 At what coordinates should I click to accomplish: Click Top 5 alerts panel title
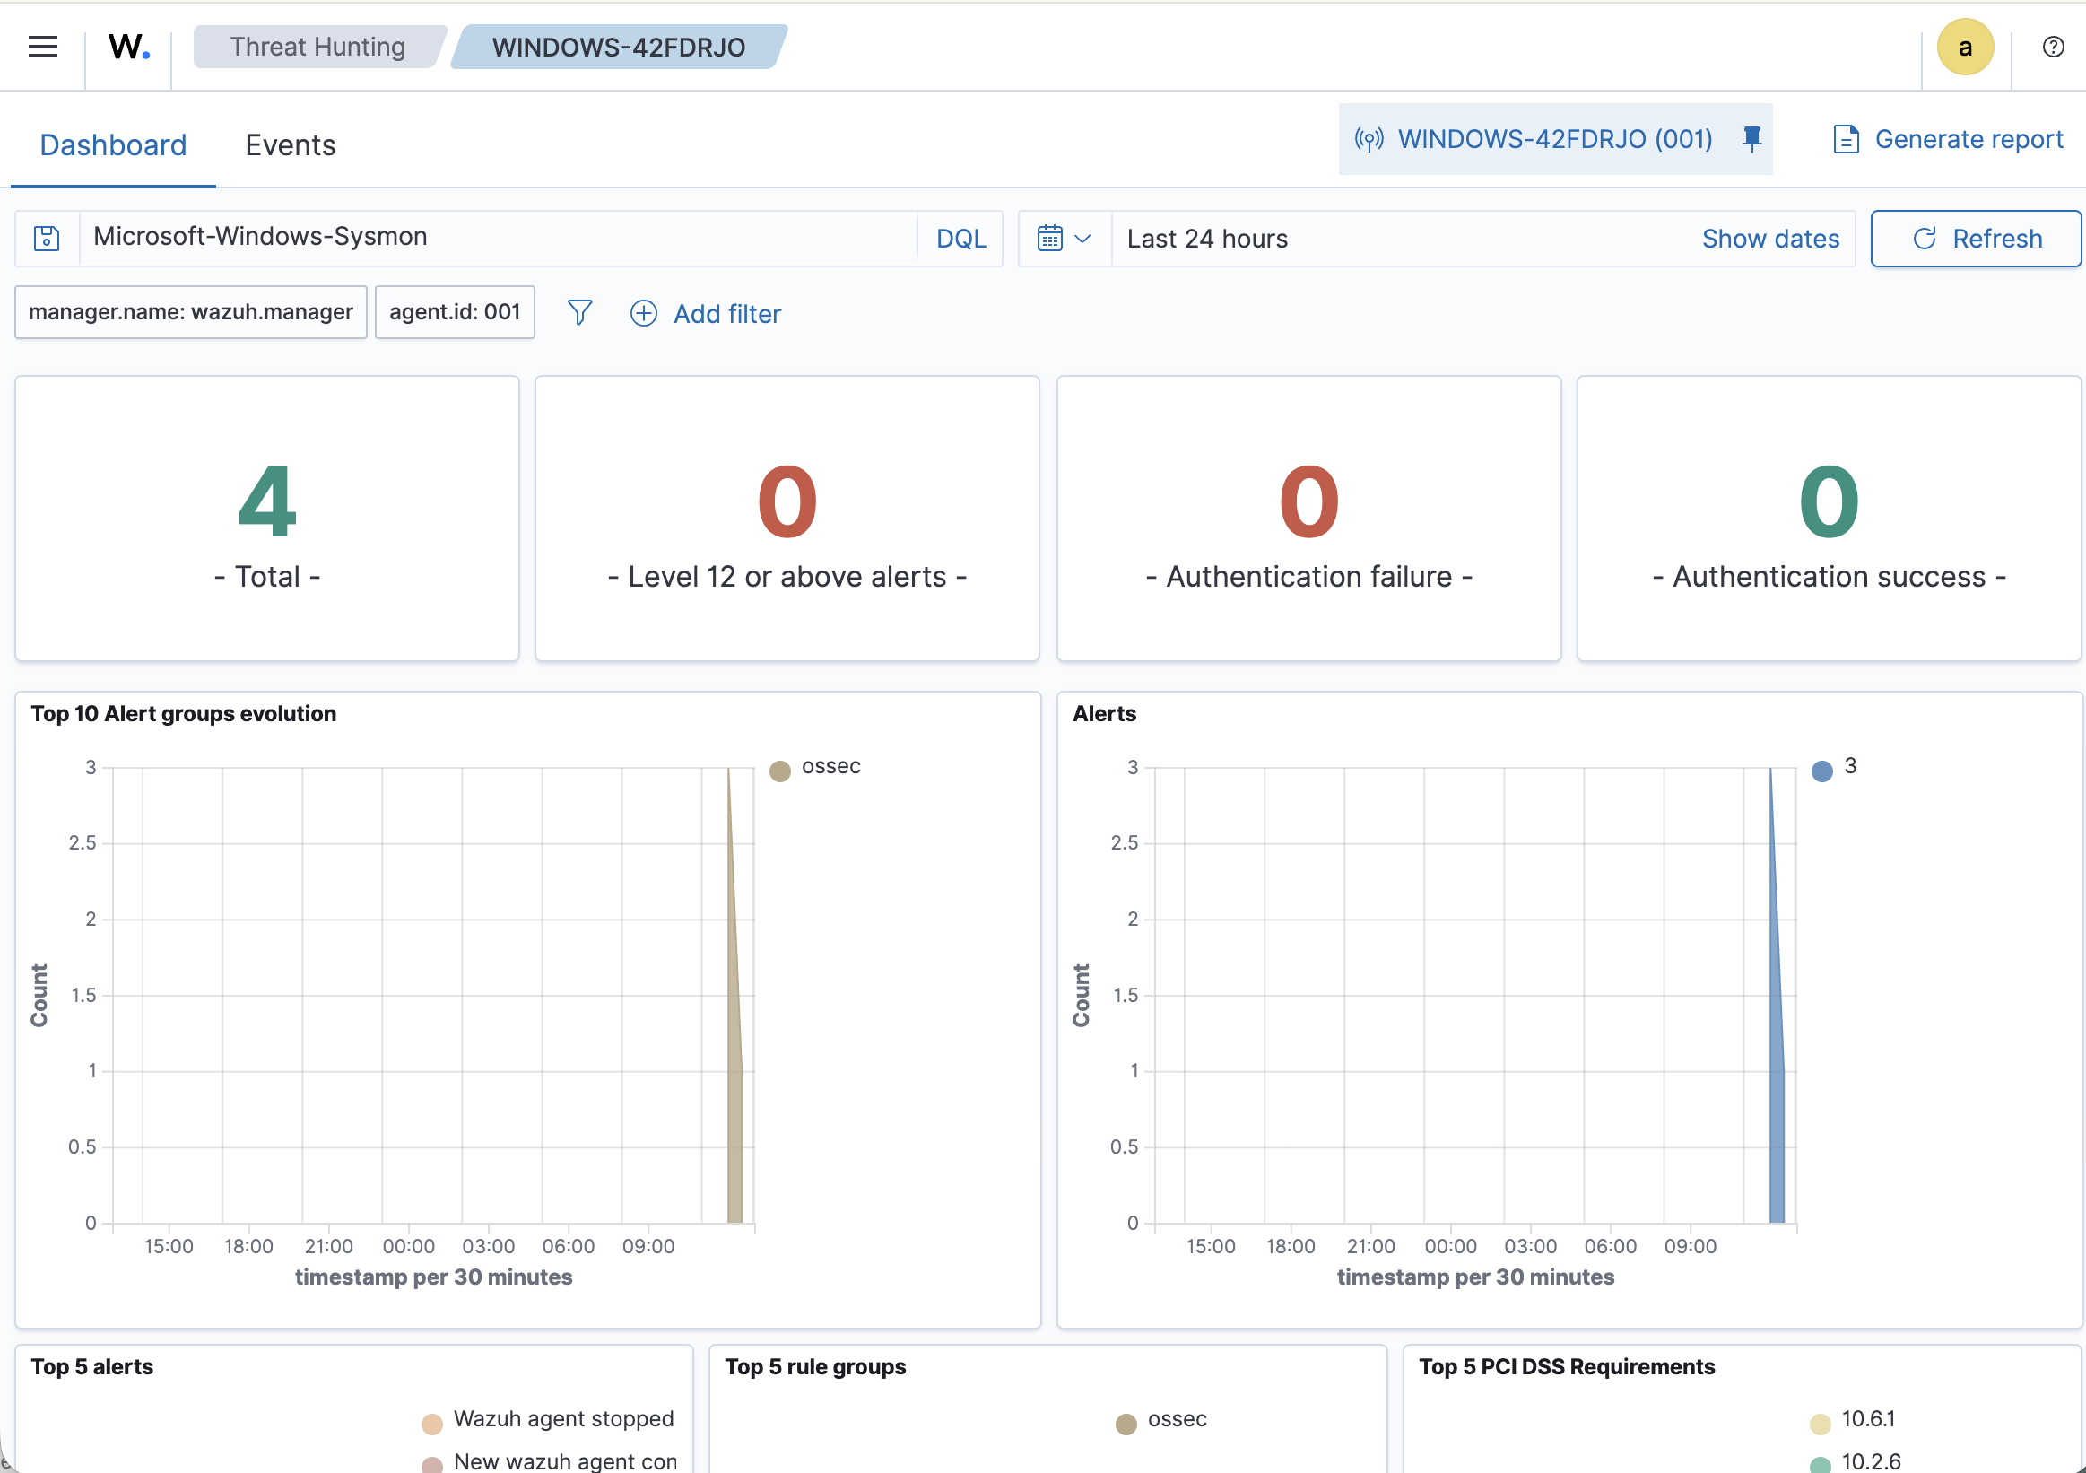coord(91,1366)
